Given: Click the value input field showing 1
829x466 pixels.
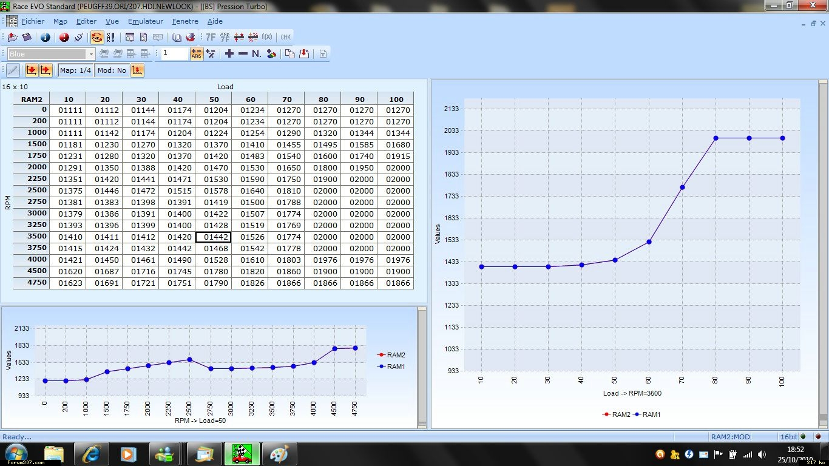Looking at the screenshot, I should [x=174, y=53].
